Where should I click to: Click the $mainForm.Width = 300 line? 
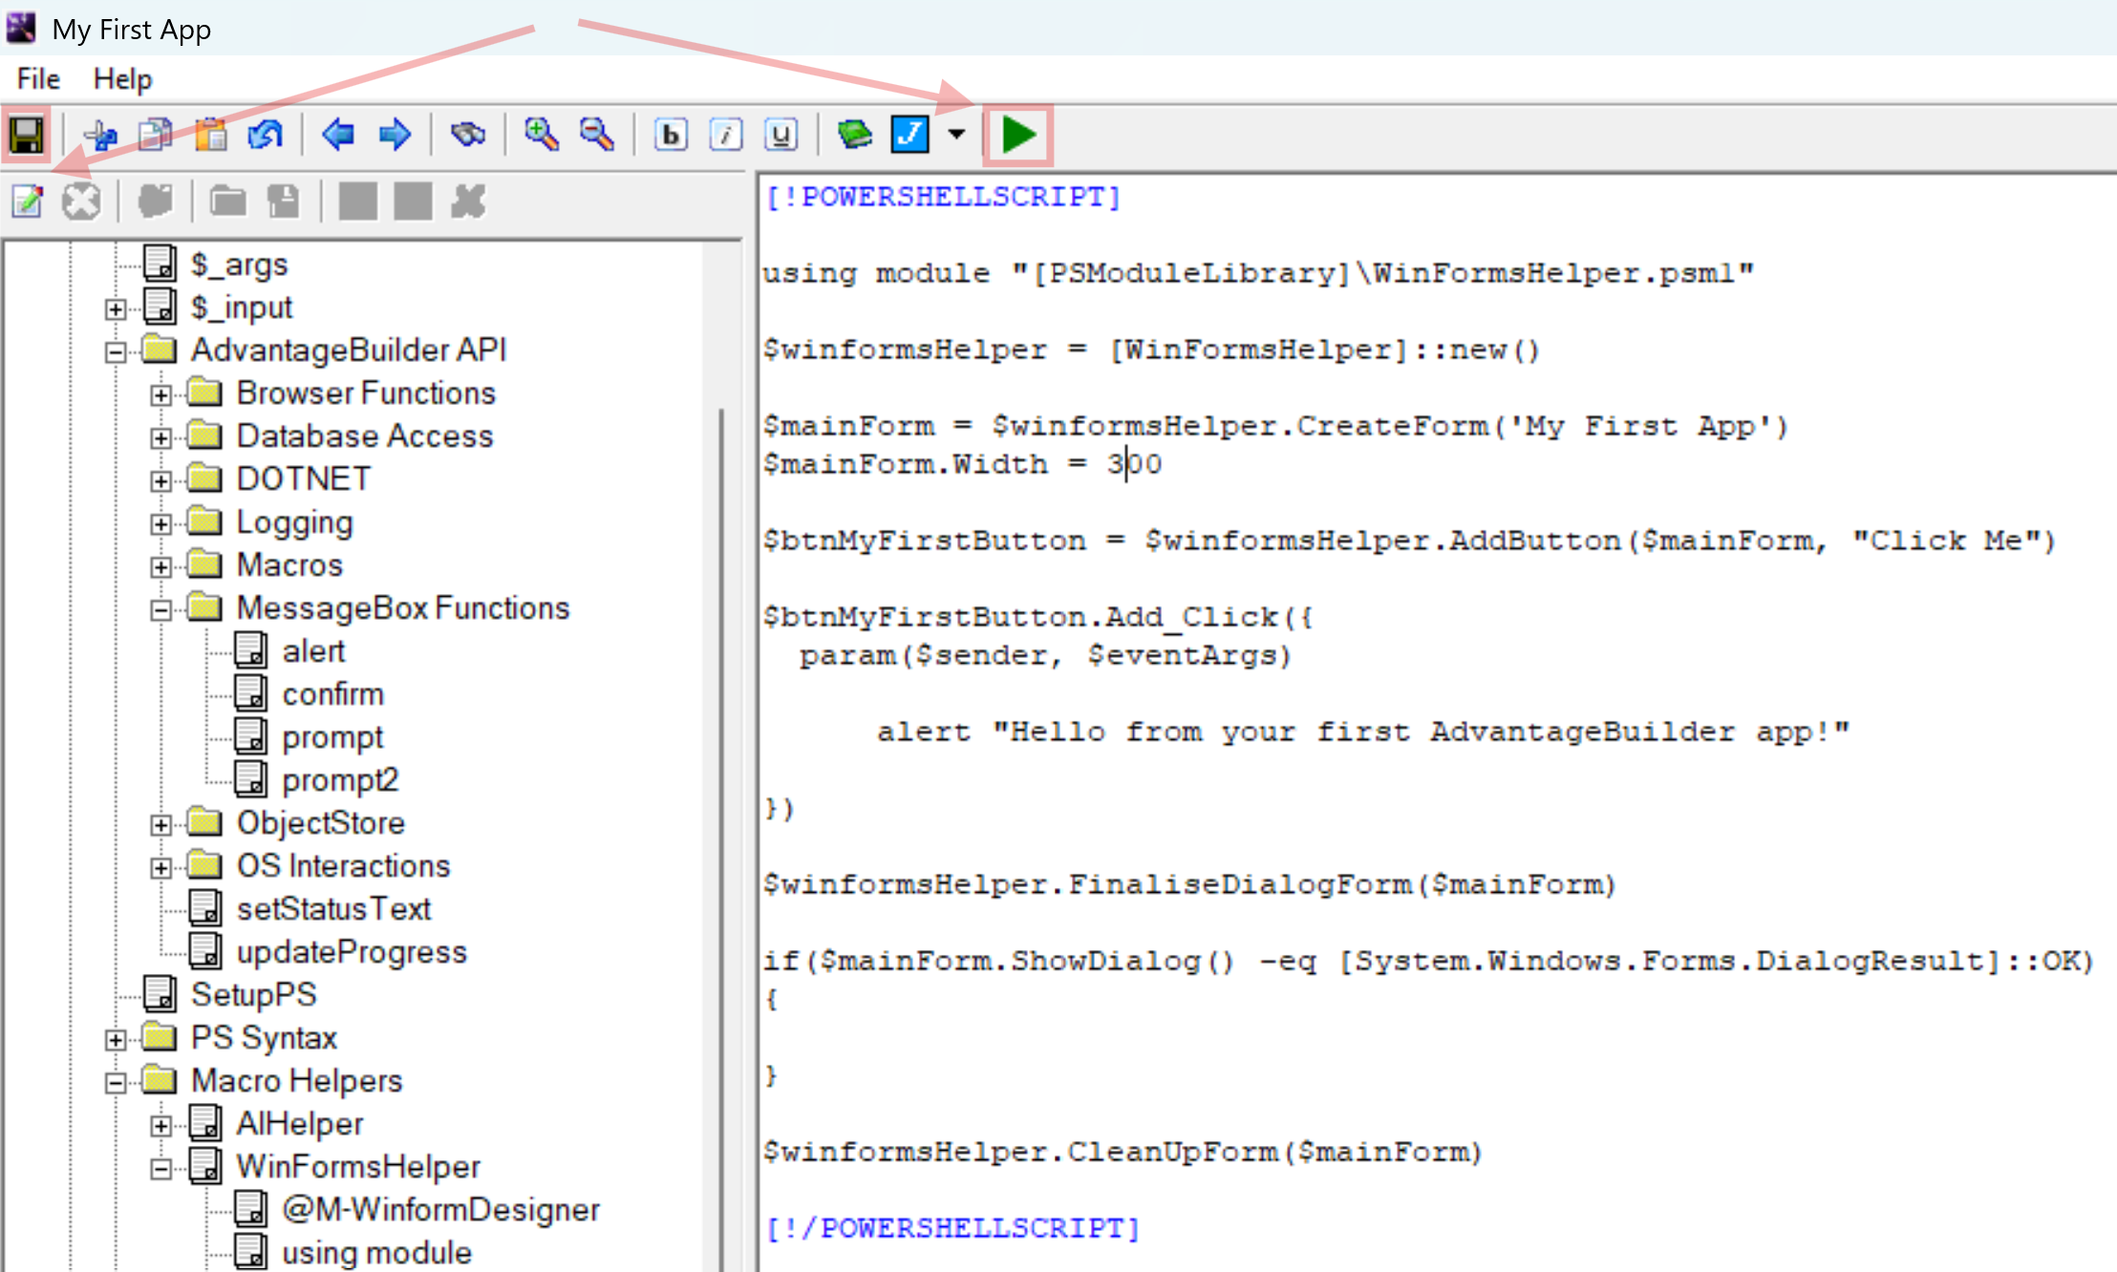[962, 464]
